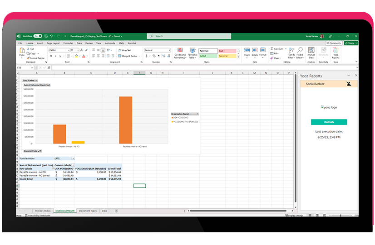Open Column Labels filter dropdown
The width and height of the screenshot is (375, 245).
tap(73, 165)
